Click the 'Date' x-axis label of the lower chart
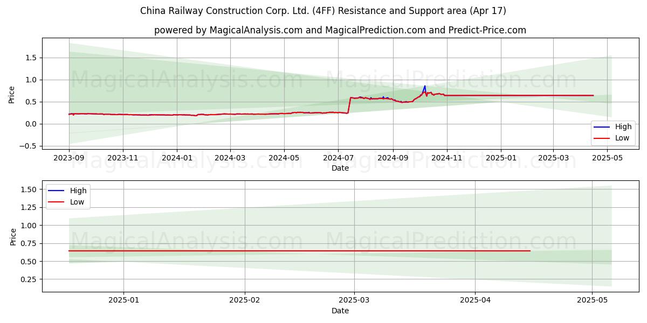Image resolution: width=647 pixels, height=323 pixels. [340, 311]
